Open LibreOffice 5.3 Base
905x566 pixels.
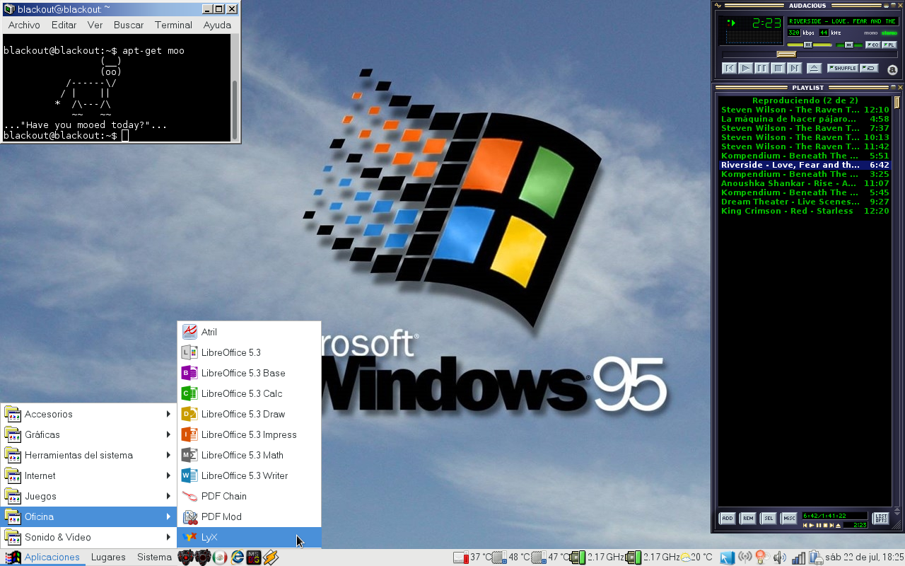(x=249, y=373)
